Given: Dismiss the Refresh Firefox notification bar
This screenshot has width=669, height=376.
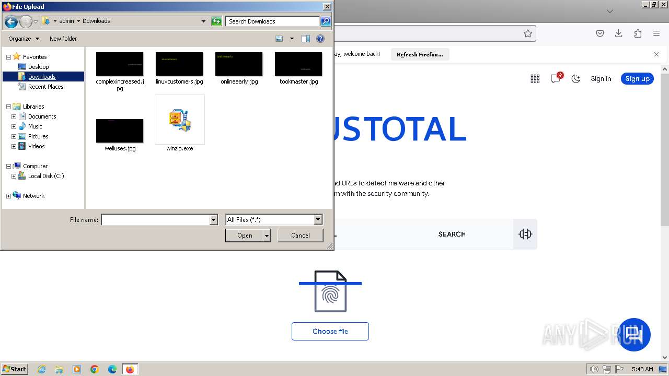Looking at the screenshot, I should coord(656,54).
